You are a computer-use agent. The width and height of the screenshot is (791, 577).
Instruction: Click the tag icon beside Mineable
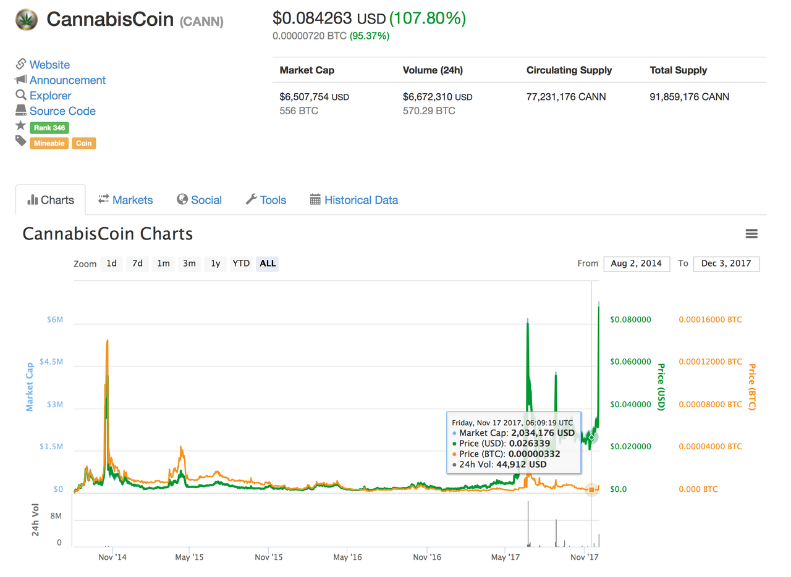21,141
